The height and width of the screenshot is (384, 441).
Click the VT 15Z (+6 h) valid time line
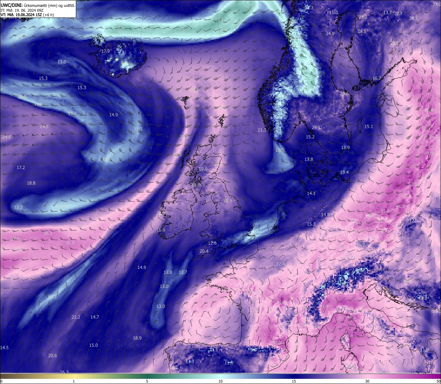[28, 15]
